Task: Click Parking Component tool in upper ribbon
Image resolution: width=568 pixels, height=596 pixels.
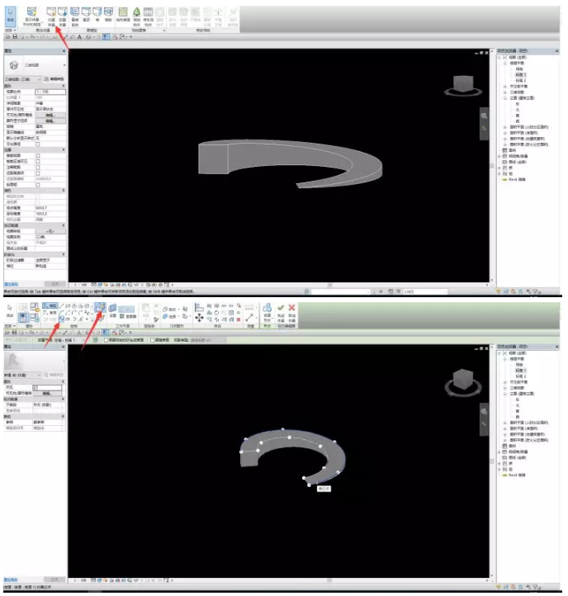Action: pyautogui.click(x=148, y=17)
